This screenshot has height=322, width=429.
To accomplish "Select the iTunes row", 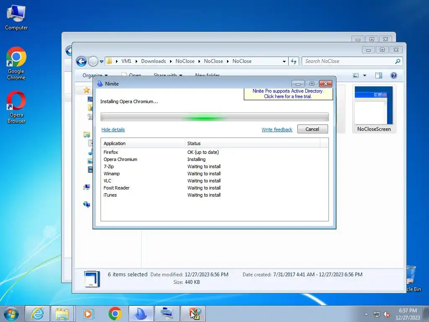I will tap(214, 195).
